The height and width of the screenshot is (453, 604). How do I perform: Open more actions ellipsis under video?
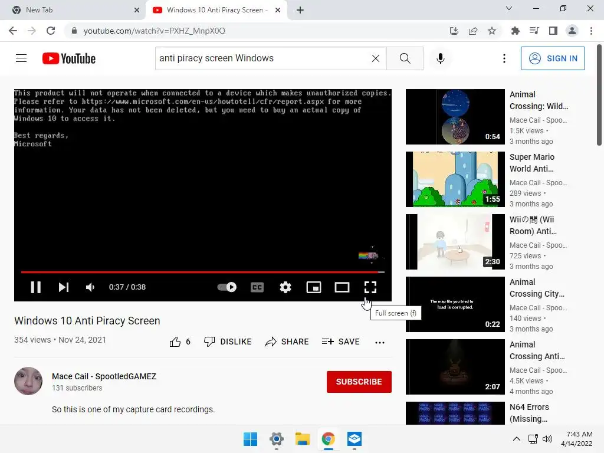[380, 343]
